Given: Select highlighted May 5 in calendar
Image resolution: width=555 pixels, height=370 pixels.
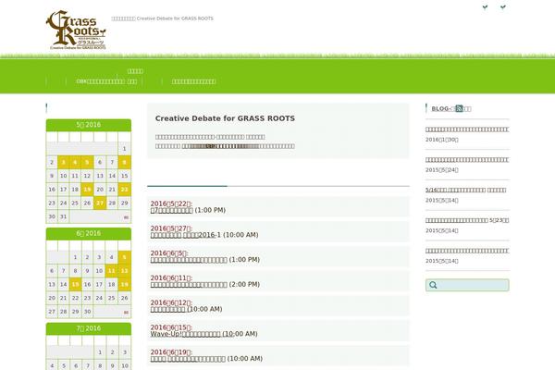Looking at the screenshot, I should [87, 162].
